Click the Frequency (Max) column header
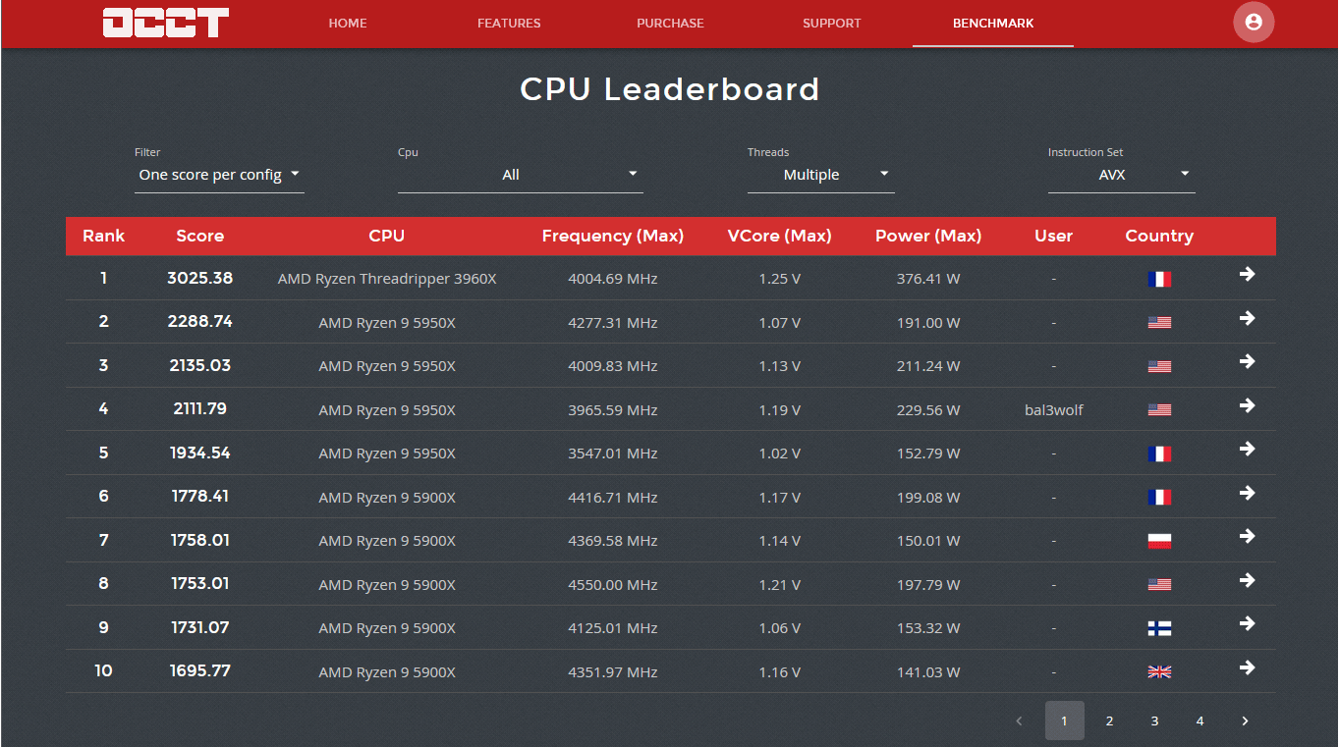Screen dimensions: 1339x747 pos(613,236)
